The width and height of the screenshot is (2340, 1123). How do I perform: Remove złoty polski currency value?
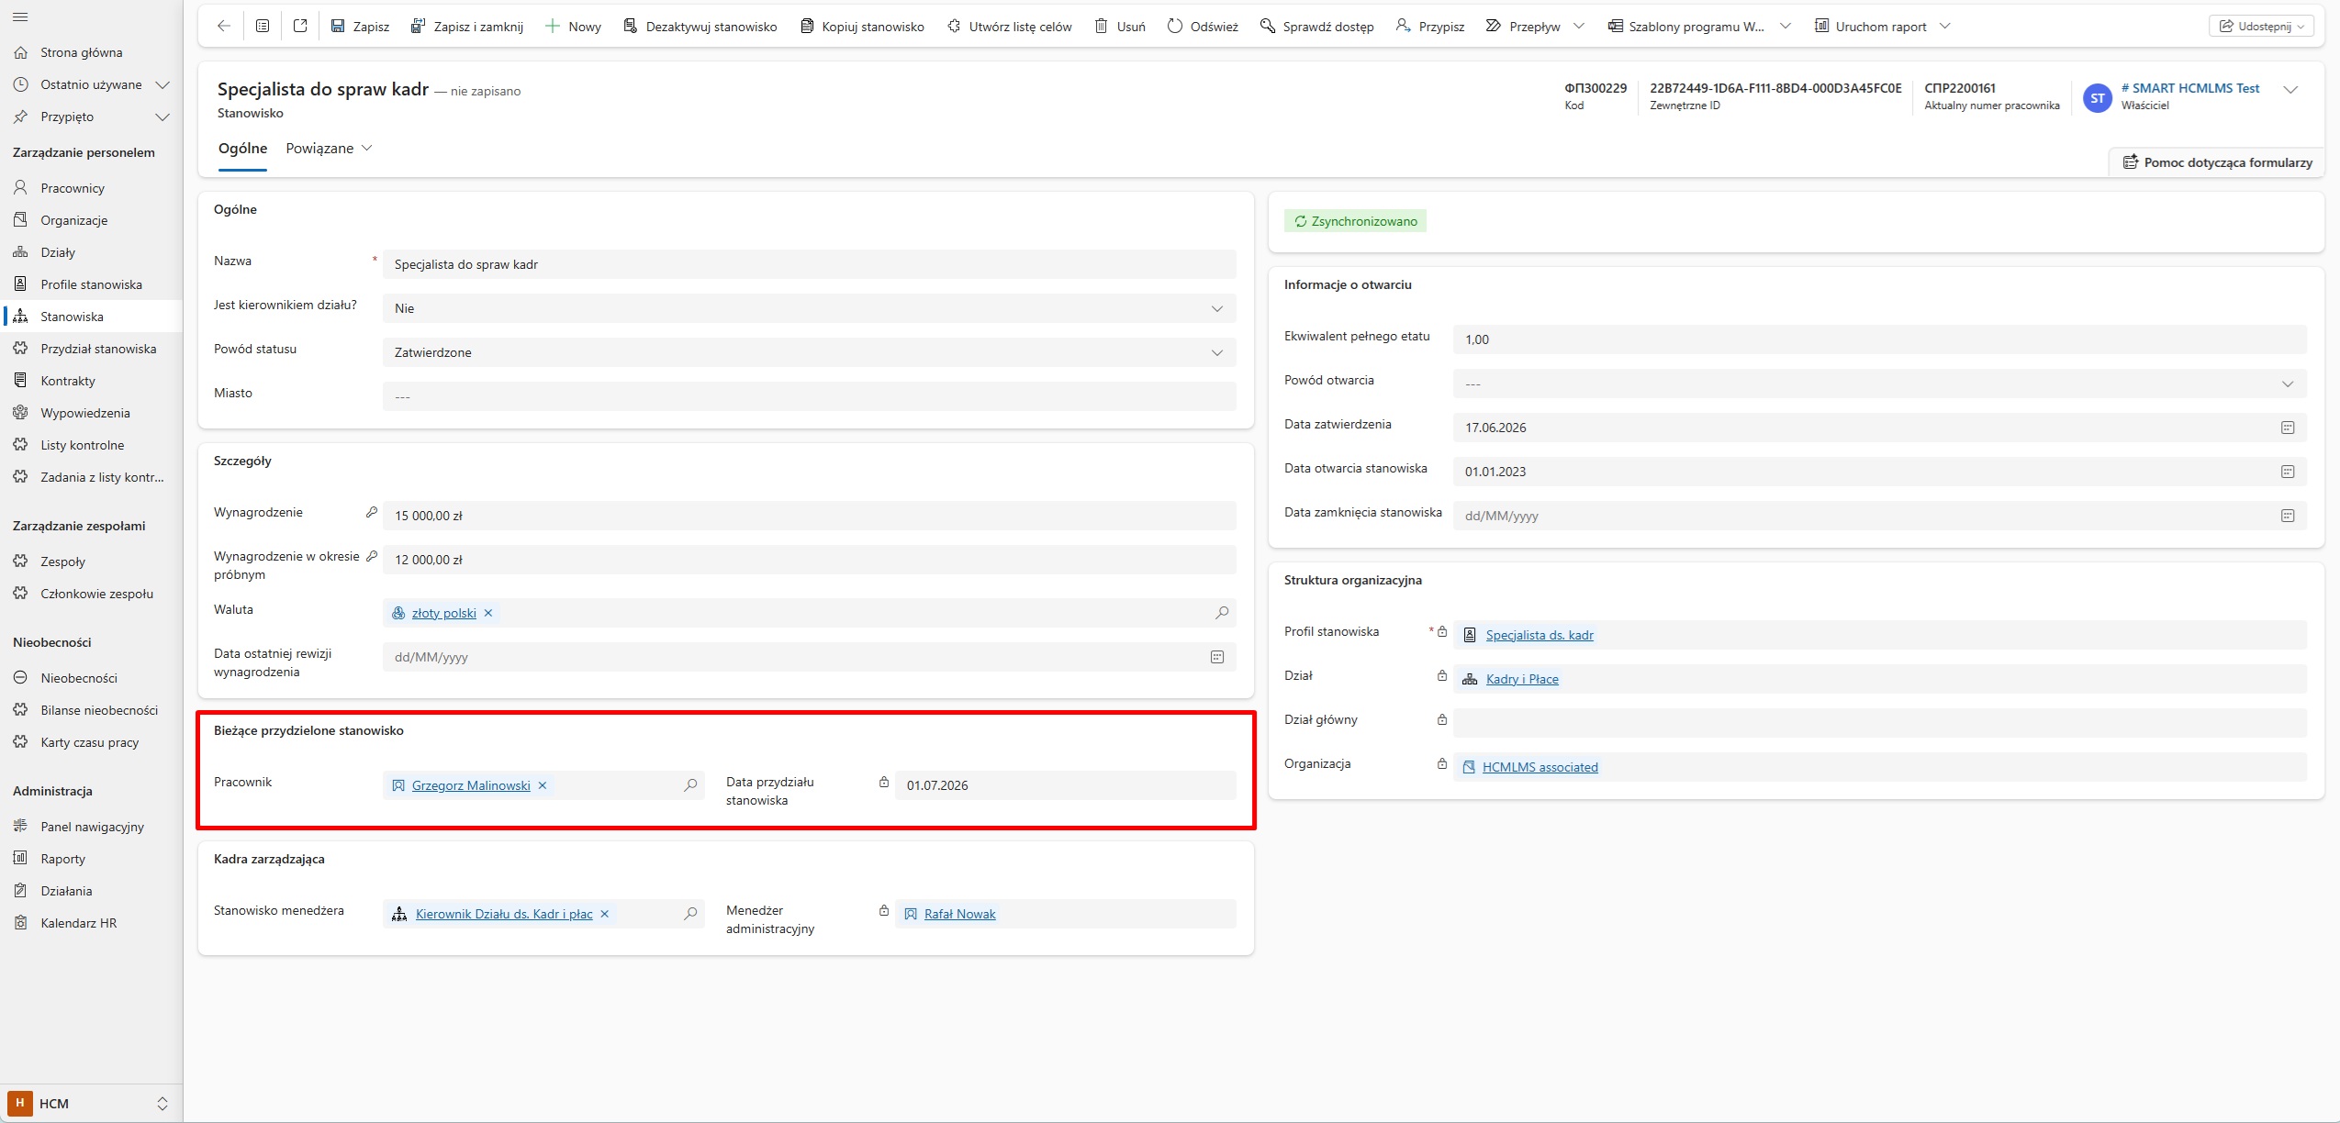click(x=488, y=613)
